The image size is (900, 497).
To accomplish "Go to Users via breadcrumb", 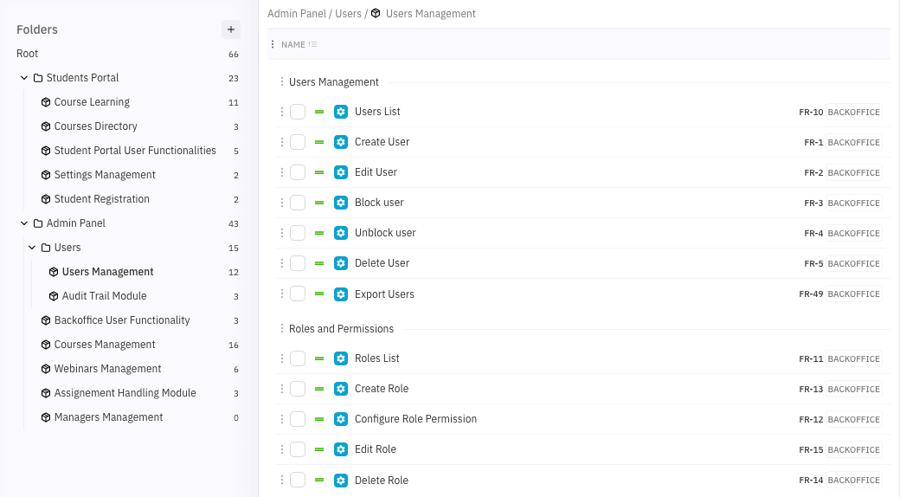I will coord(349,13).
